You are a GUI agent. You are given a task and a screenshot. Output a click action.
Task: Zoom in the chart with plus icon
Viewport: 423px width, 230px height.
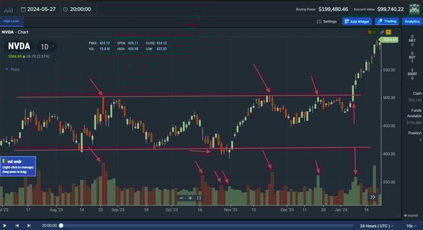coord(190,198)
